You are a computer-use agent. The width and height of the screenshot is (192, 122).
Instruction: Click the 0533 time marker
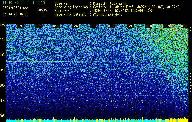(57, 26)
